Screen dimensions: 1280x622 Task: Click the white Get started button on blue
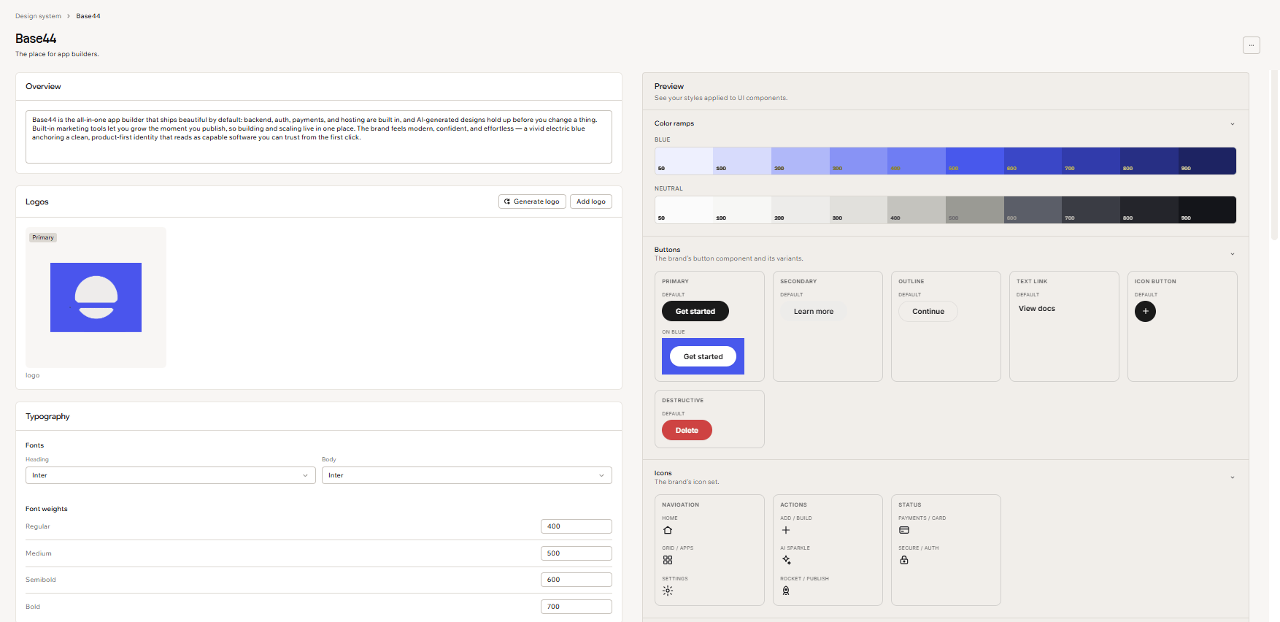[703, 356]
